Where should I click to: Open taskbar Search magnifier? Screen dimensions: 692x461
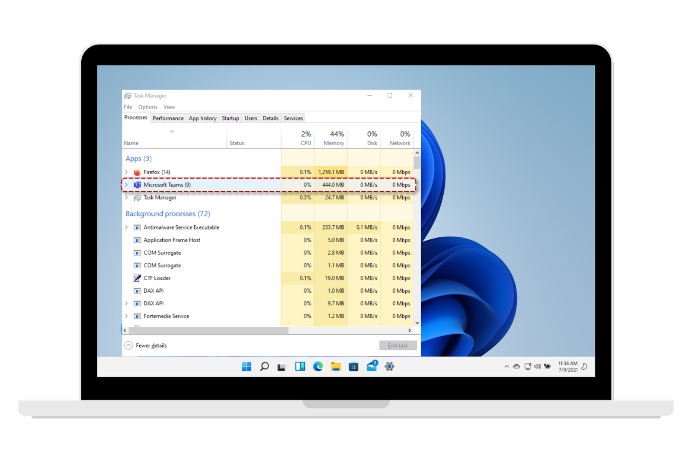click(264, 367)
